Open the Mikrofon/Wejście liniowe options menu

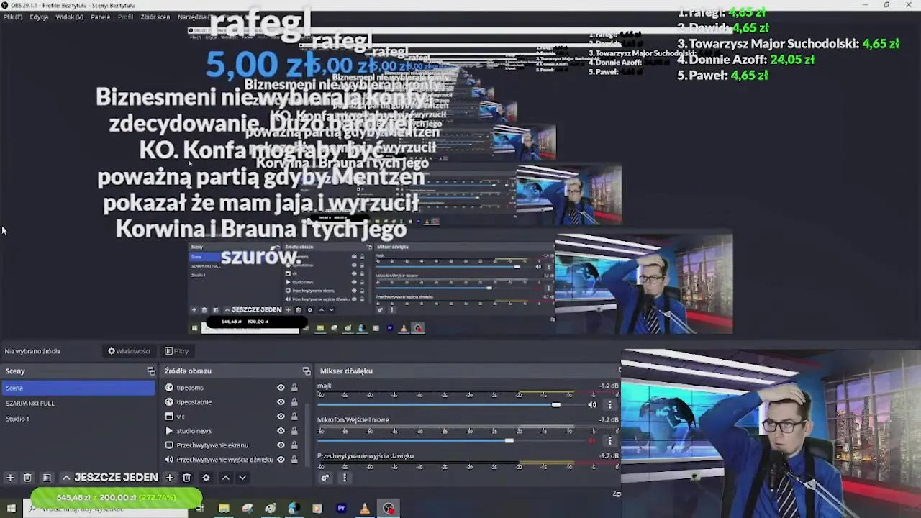click(609, 440)
